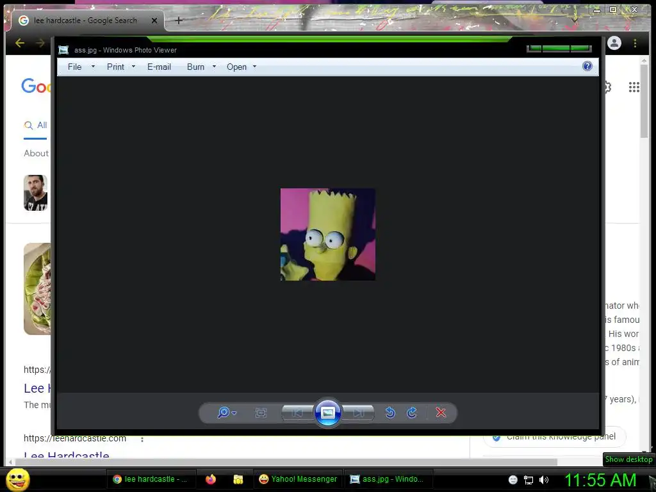
Task: Open the File menu in Photo Viewer
Action: click(75, 67)
